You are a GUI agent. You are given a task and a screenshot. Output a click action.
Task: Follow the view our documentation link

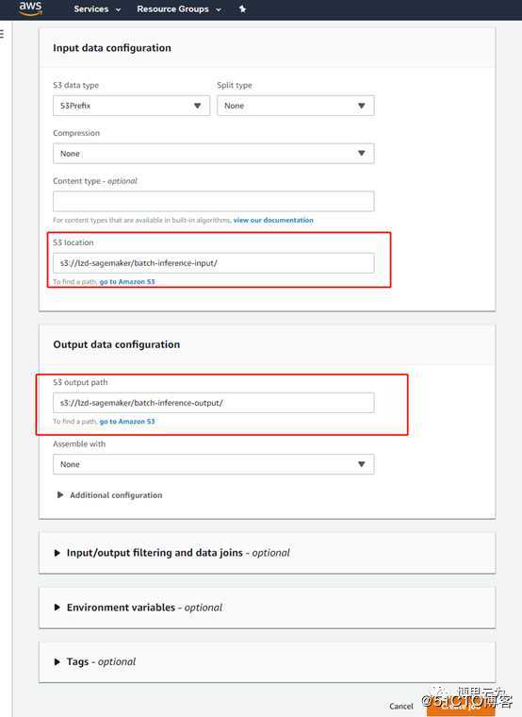[x=273, y=220]
